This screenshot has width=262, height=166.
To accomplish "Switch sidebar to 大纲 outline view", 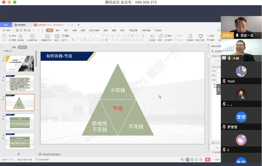I will (x=14, y=47).
